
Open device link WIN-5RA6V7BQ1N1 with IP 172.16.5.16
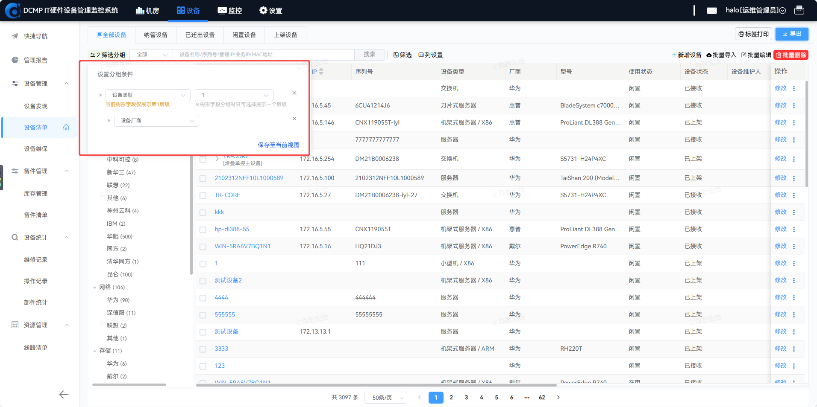click(x=242, y=246)
